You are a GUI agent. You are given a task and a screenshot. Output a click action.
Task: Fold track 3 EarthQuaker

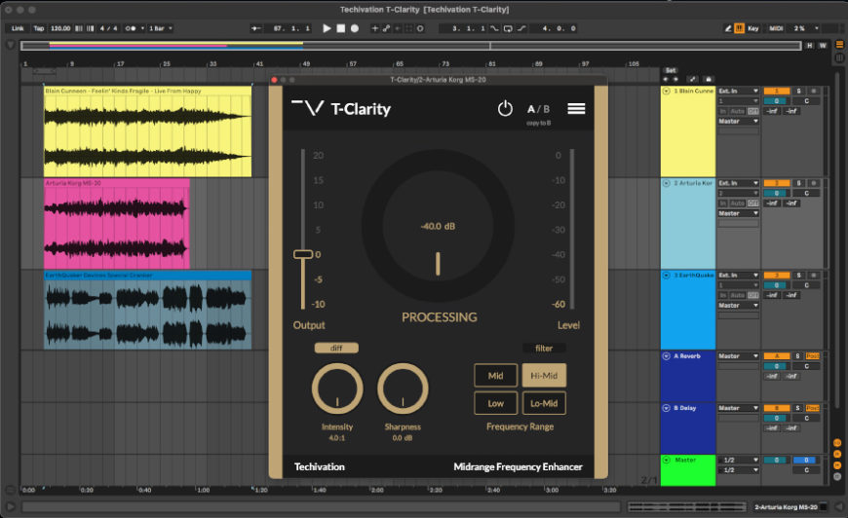tap(667, 275)
